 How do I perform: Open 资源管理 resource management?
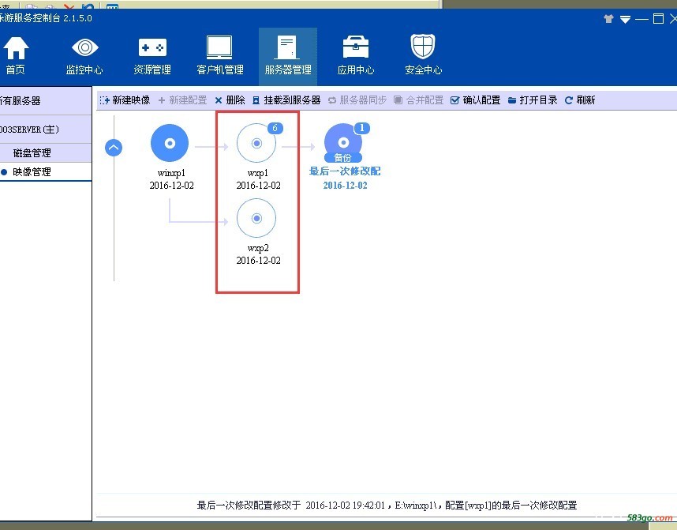pyautogui.click(x=152, y=56)
